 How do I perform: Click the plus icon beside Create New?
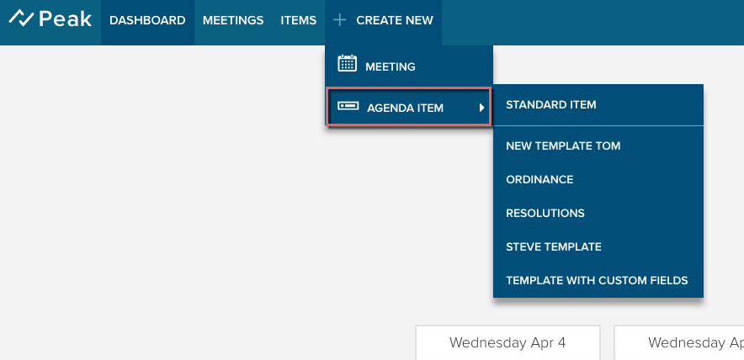pyautogui.click(x=339, y=19)
